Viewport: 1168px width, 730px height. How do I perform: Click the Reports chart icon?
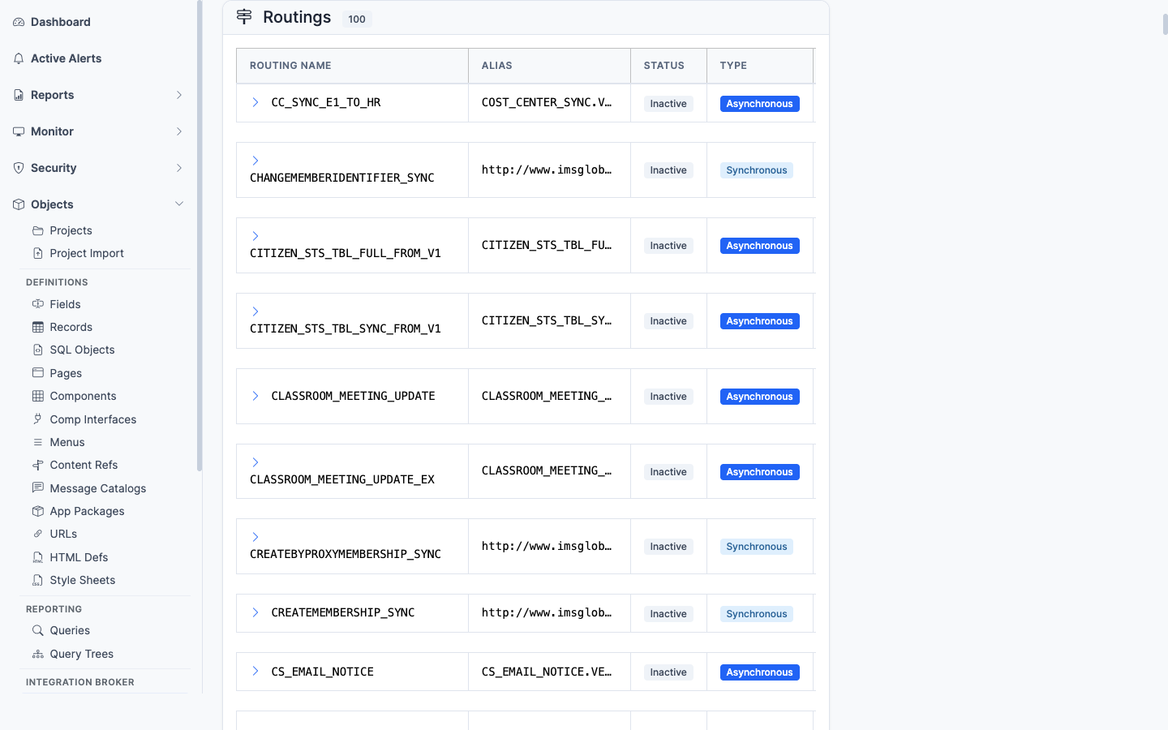click(x=19, y=95)
